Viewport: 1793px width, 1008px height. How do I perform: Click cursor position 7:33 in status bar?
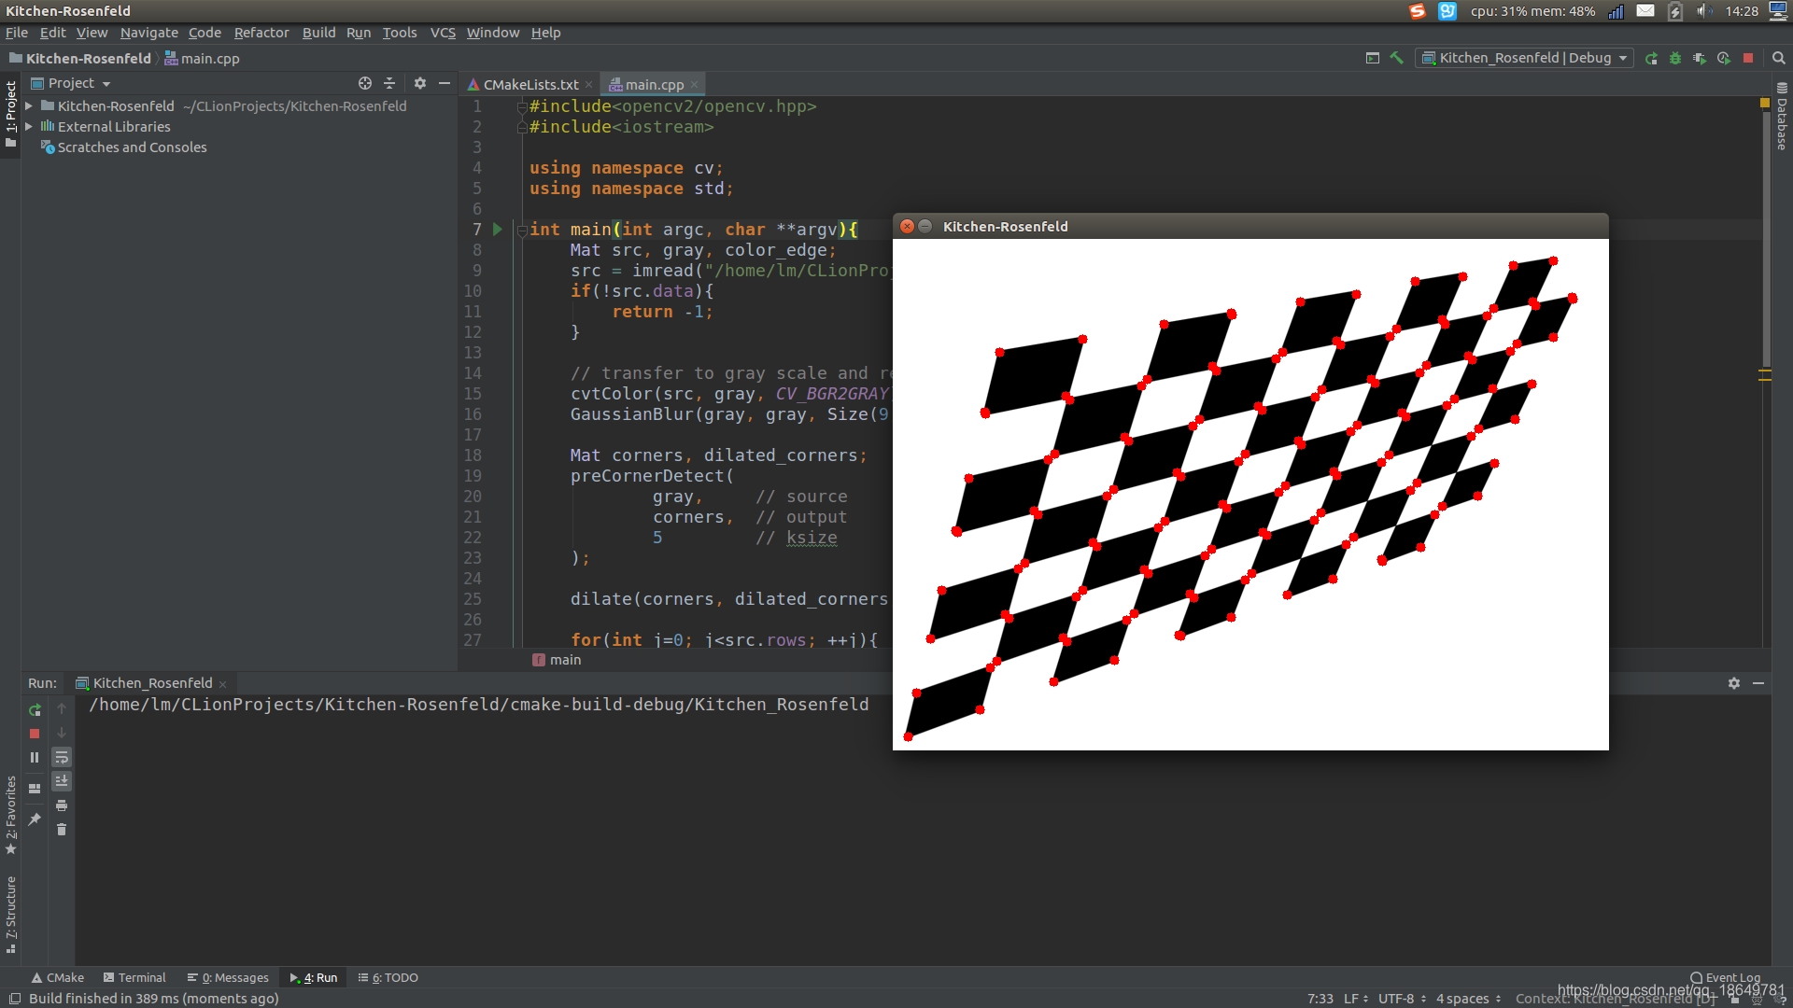1320,999
